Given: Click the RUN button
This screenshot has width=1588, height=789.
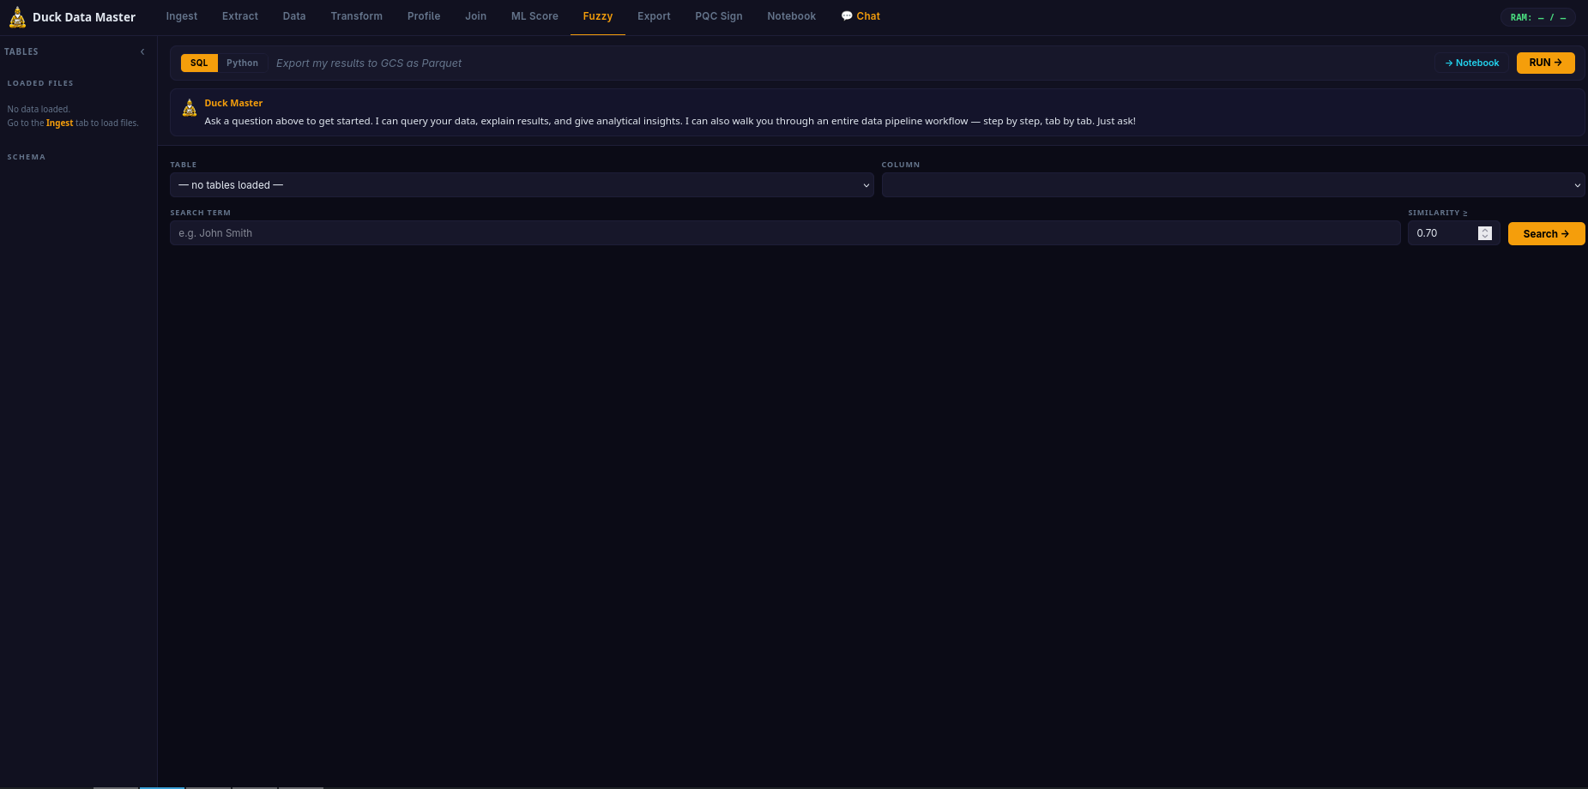Looking at the screenshot, I should pos(1546,63).
